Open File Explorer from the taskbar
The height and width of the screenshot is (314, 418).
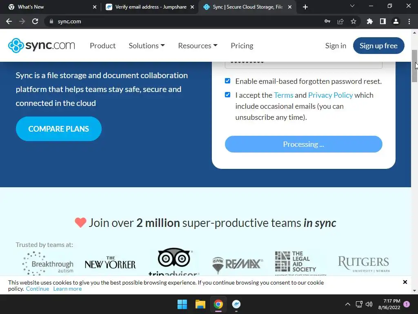[x=200, y=304]
